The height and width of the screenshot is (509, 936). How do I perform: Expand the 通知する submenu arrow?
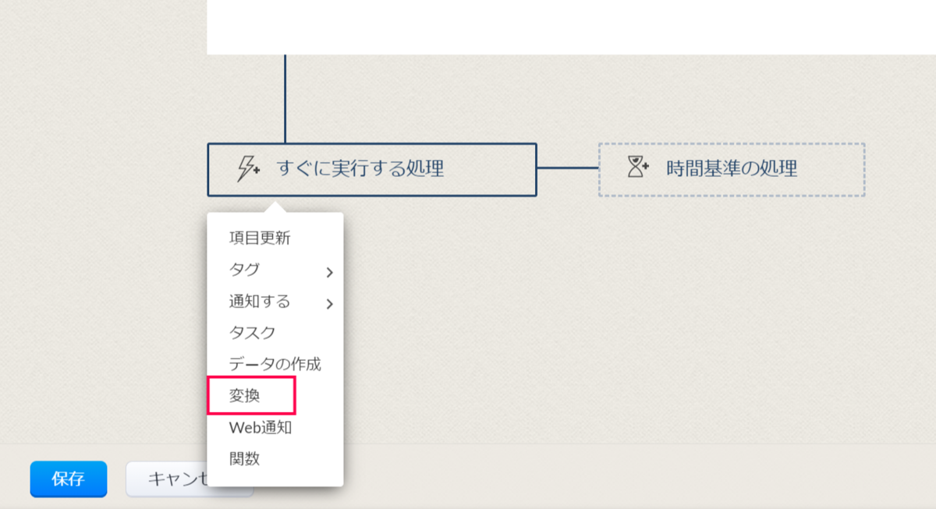click(329, 304)
